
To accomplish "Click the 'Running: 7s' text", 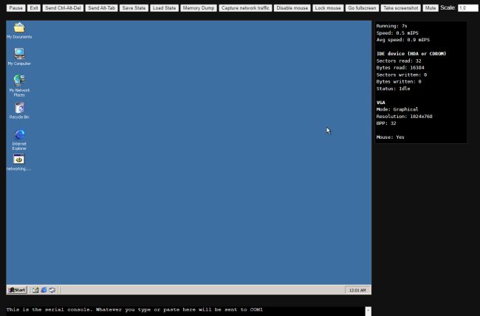I will tap(391, 26).
